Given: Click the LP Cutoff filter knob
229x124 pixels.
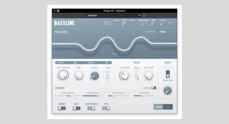Looking at the screenshot, I should pos(124,75).
